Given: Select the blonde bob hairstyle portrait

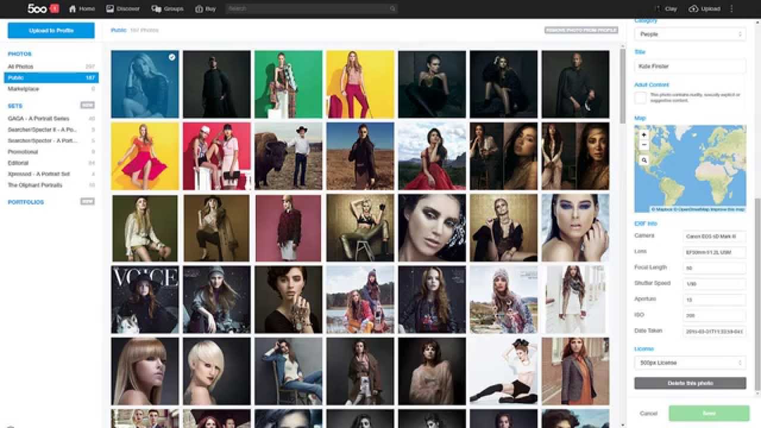Looking at the screenshot, I should pyautogui.click(x=216, y=371).
